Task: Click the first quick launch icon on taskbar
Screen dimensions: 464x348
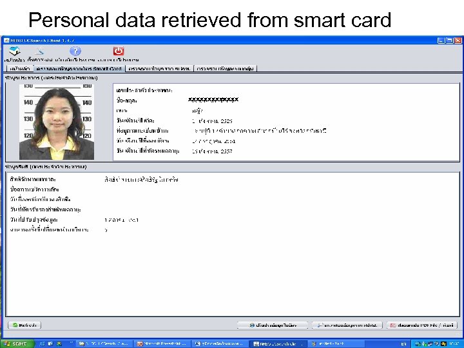Action: 43,344
